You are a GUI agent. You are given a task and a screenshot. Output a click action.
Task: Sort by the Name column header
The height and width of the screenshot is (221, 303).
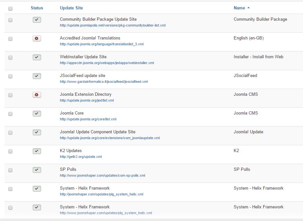[239, 8]
